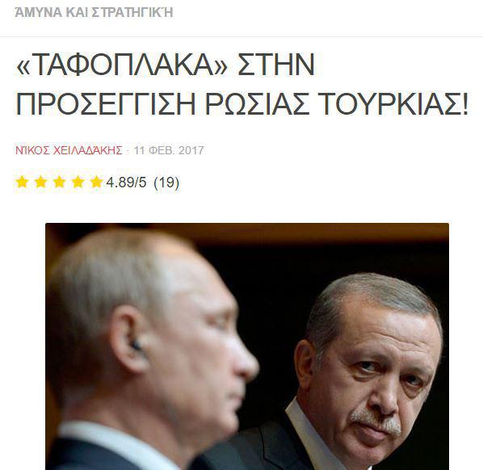Open the ΆΜΥΝΑ ΚΑΙ ΣΤΡΑΤΗΓΙΚΉ category
483x470 pixels.
(94, 13)
